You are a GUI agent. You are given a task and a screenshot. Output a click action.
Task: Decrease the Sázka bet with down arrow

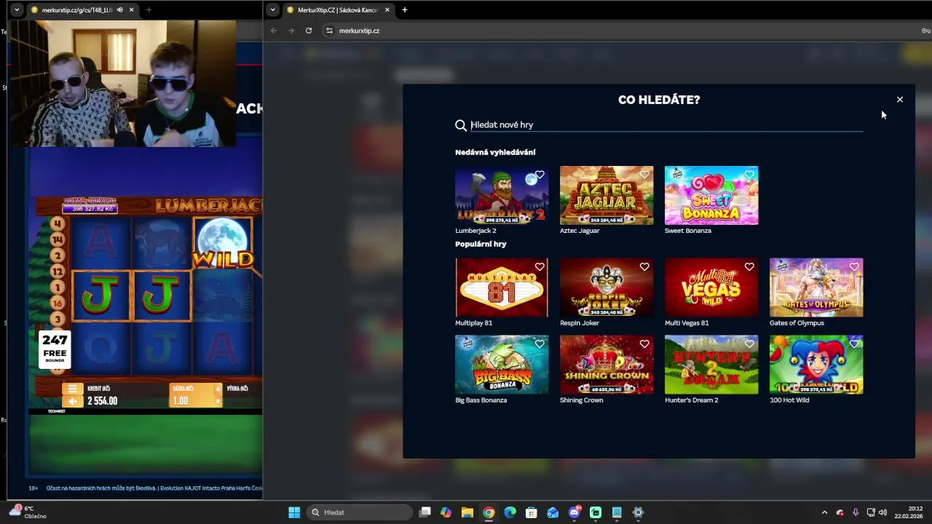point(217,401)
